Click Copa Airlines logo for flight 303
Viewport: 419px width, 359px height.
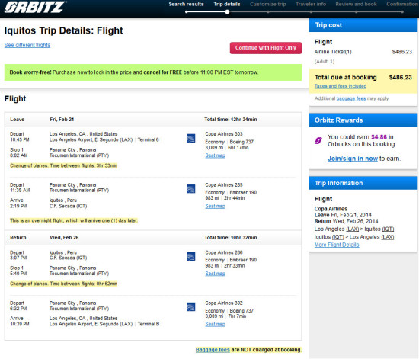(x=190, y=138)
